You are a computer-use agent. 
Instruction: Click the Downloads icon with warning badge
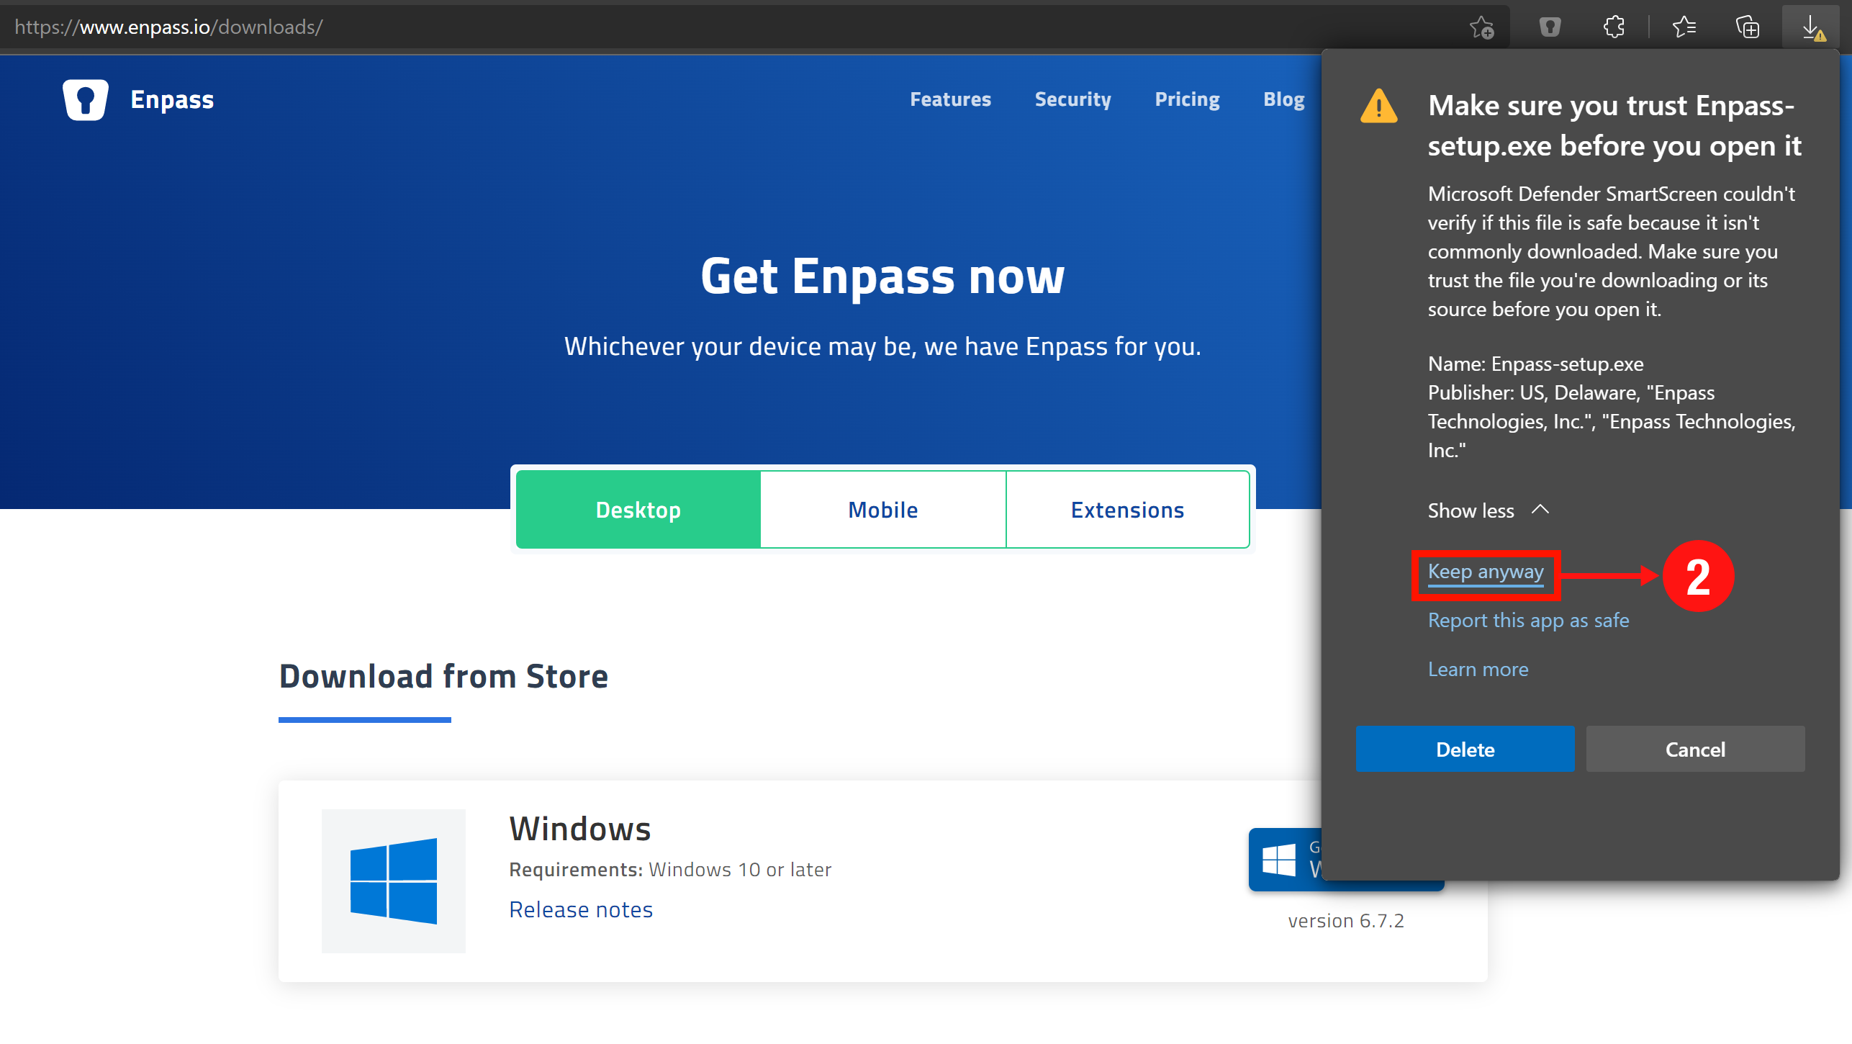1812,29
